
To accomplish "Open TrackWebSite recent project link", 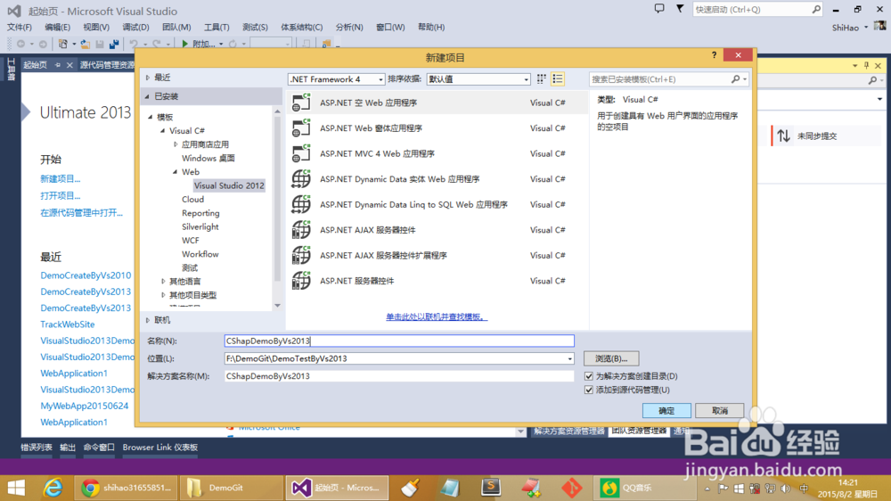I will click(68, 324).
